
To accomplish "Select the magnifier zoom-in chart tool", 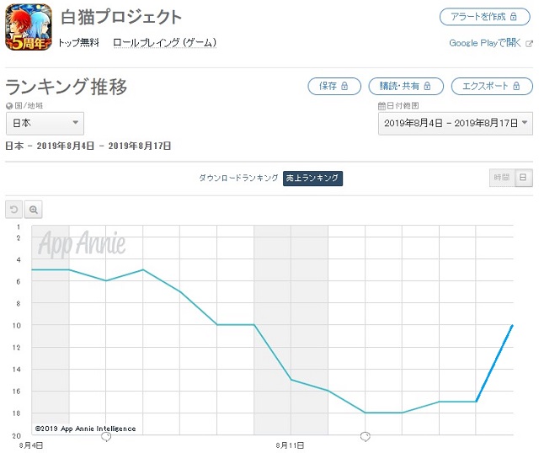I will pos(34,210).
